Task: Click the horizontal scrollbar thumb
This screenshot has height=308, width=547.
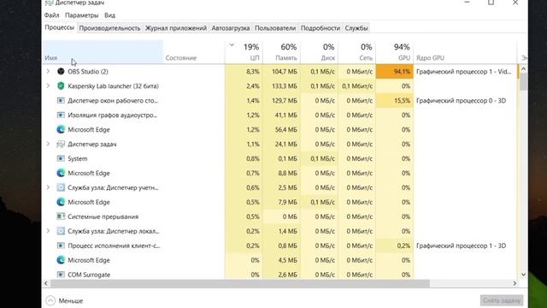Action: pos(239,283)
